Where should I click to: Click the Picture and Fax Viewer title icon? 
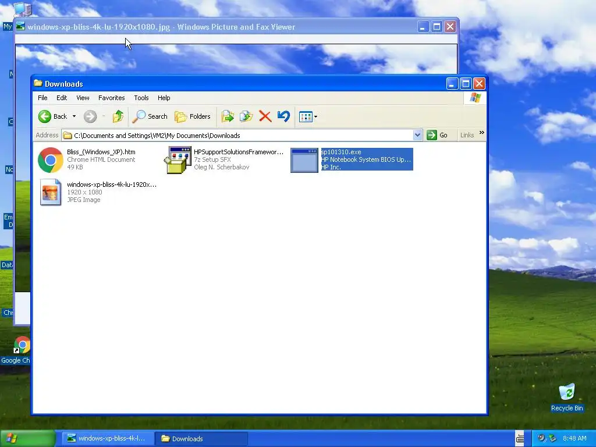click(x=20, y=26)
